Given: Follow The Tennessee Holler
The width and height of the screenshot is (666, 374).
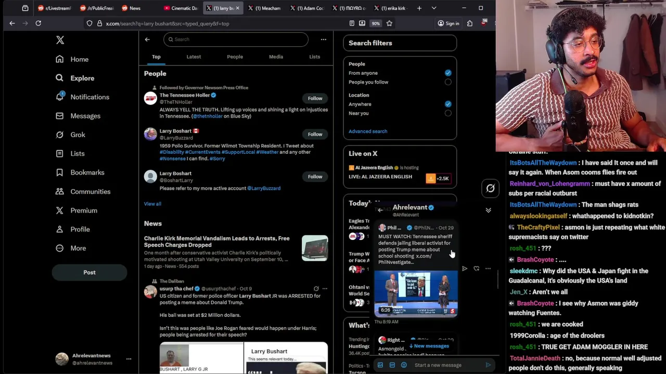Looking at the screenshot, I should tap(315, 98).
